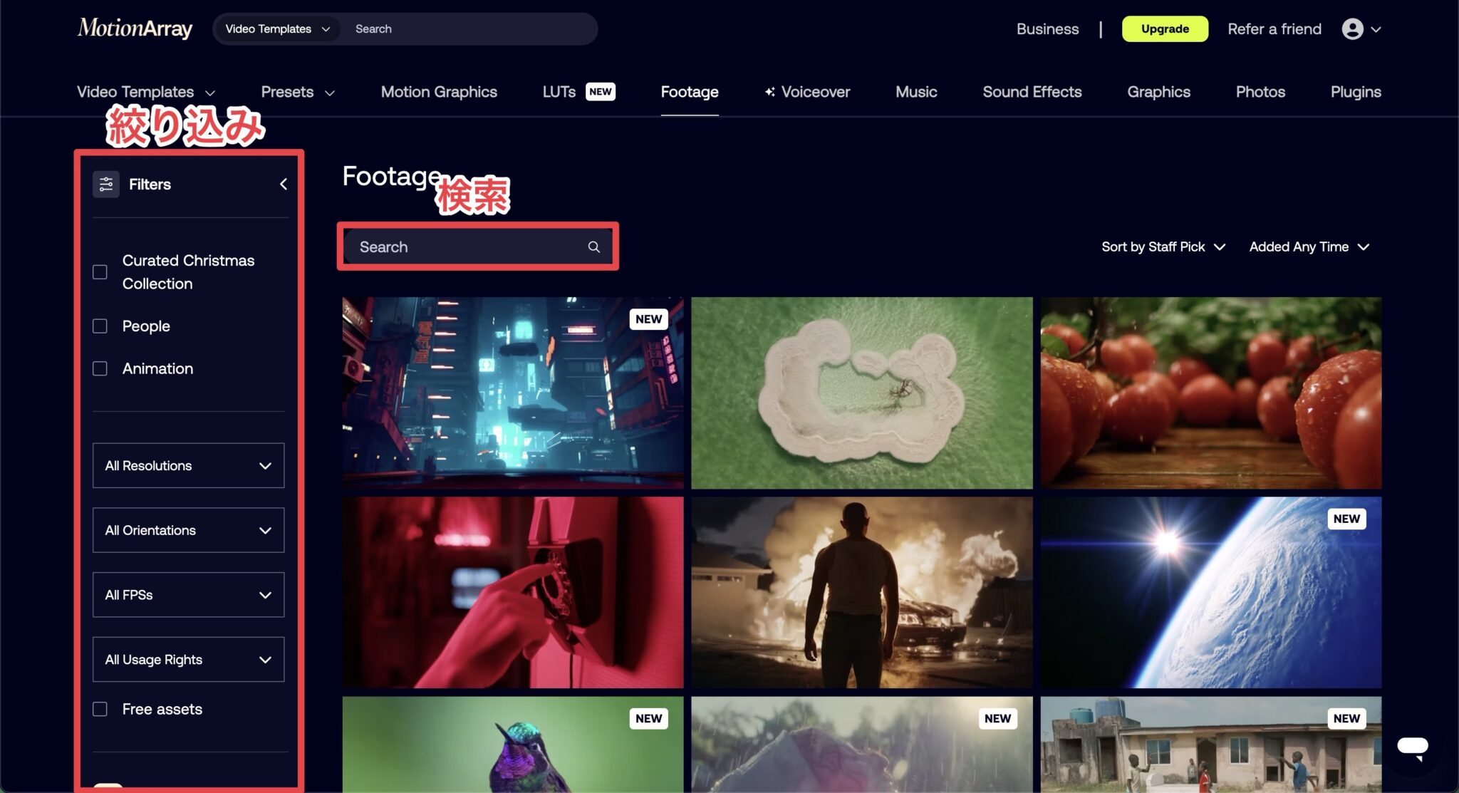Open the tomatoes footage thumbnail

pos(1210,393)
